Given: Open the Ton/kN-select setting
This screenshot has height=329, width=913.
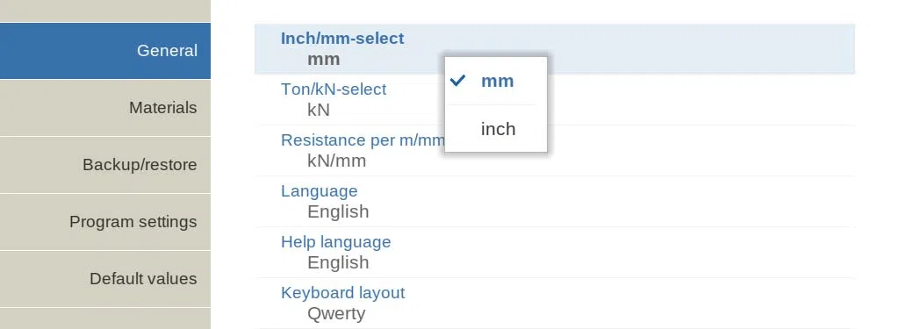Looking at the screenshot, I should tap(554, 99).
